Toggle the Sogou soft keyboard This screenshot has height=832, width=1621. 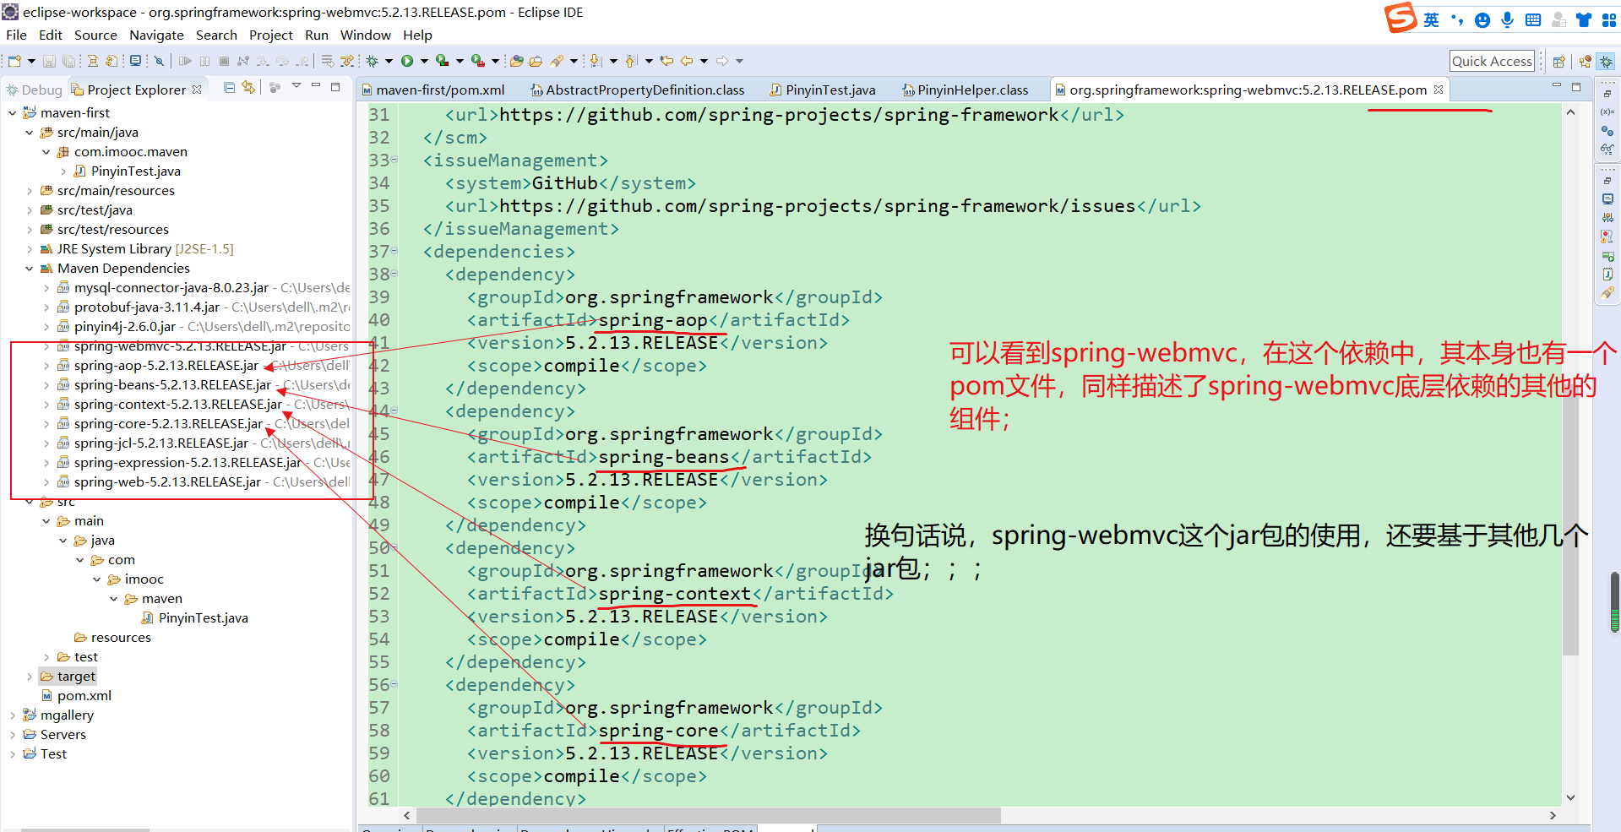point(1533,20)
